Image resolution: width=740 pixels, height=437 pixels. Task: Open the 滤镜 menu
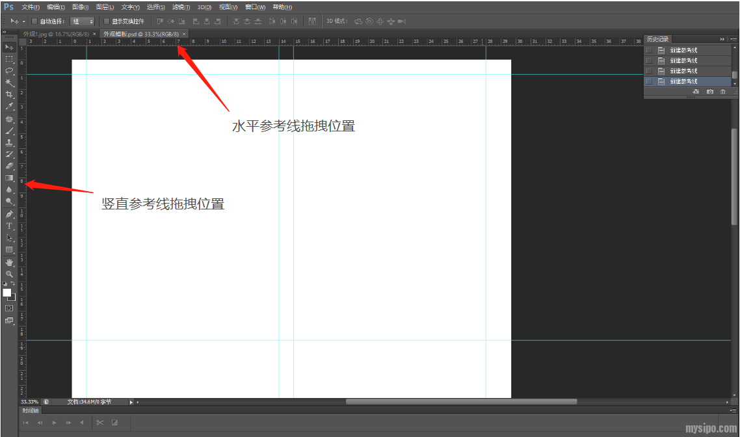coord(181,7)
